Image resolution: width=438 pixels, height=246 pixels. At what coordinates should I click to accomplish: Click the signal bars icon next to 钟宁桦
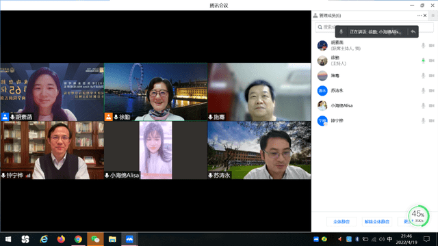pyautogui.click(x=28, y=176)
